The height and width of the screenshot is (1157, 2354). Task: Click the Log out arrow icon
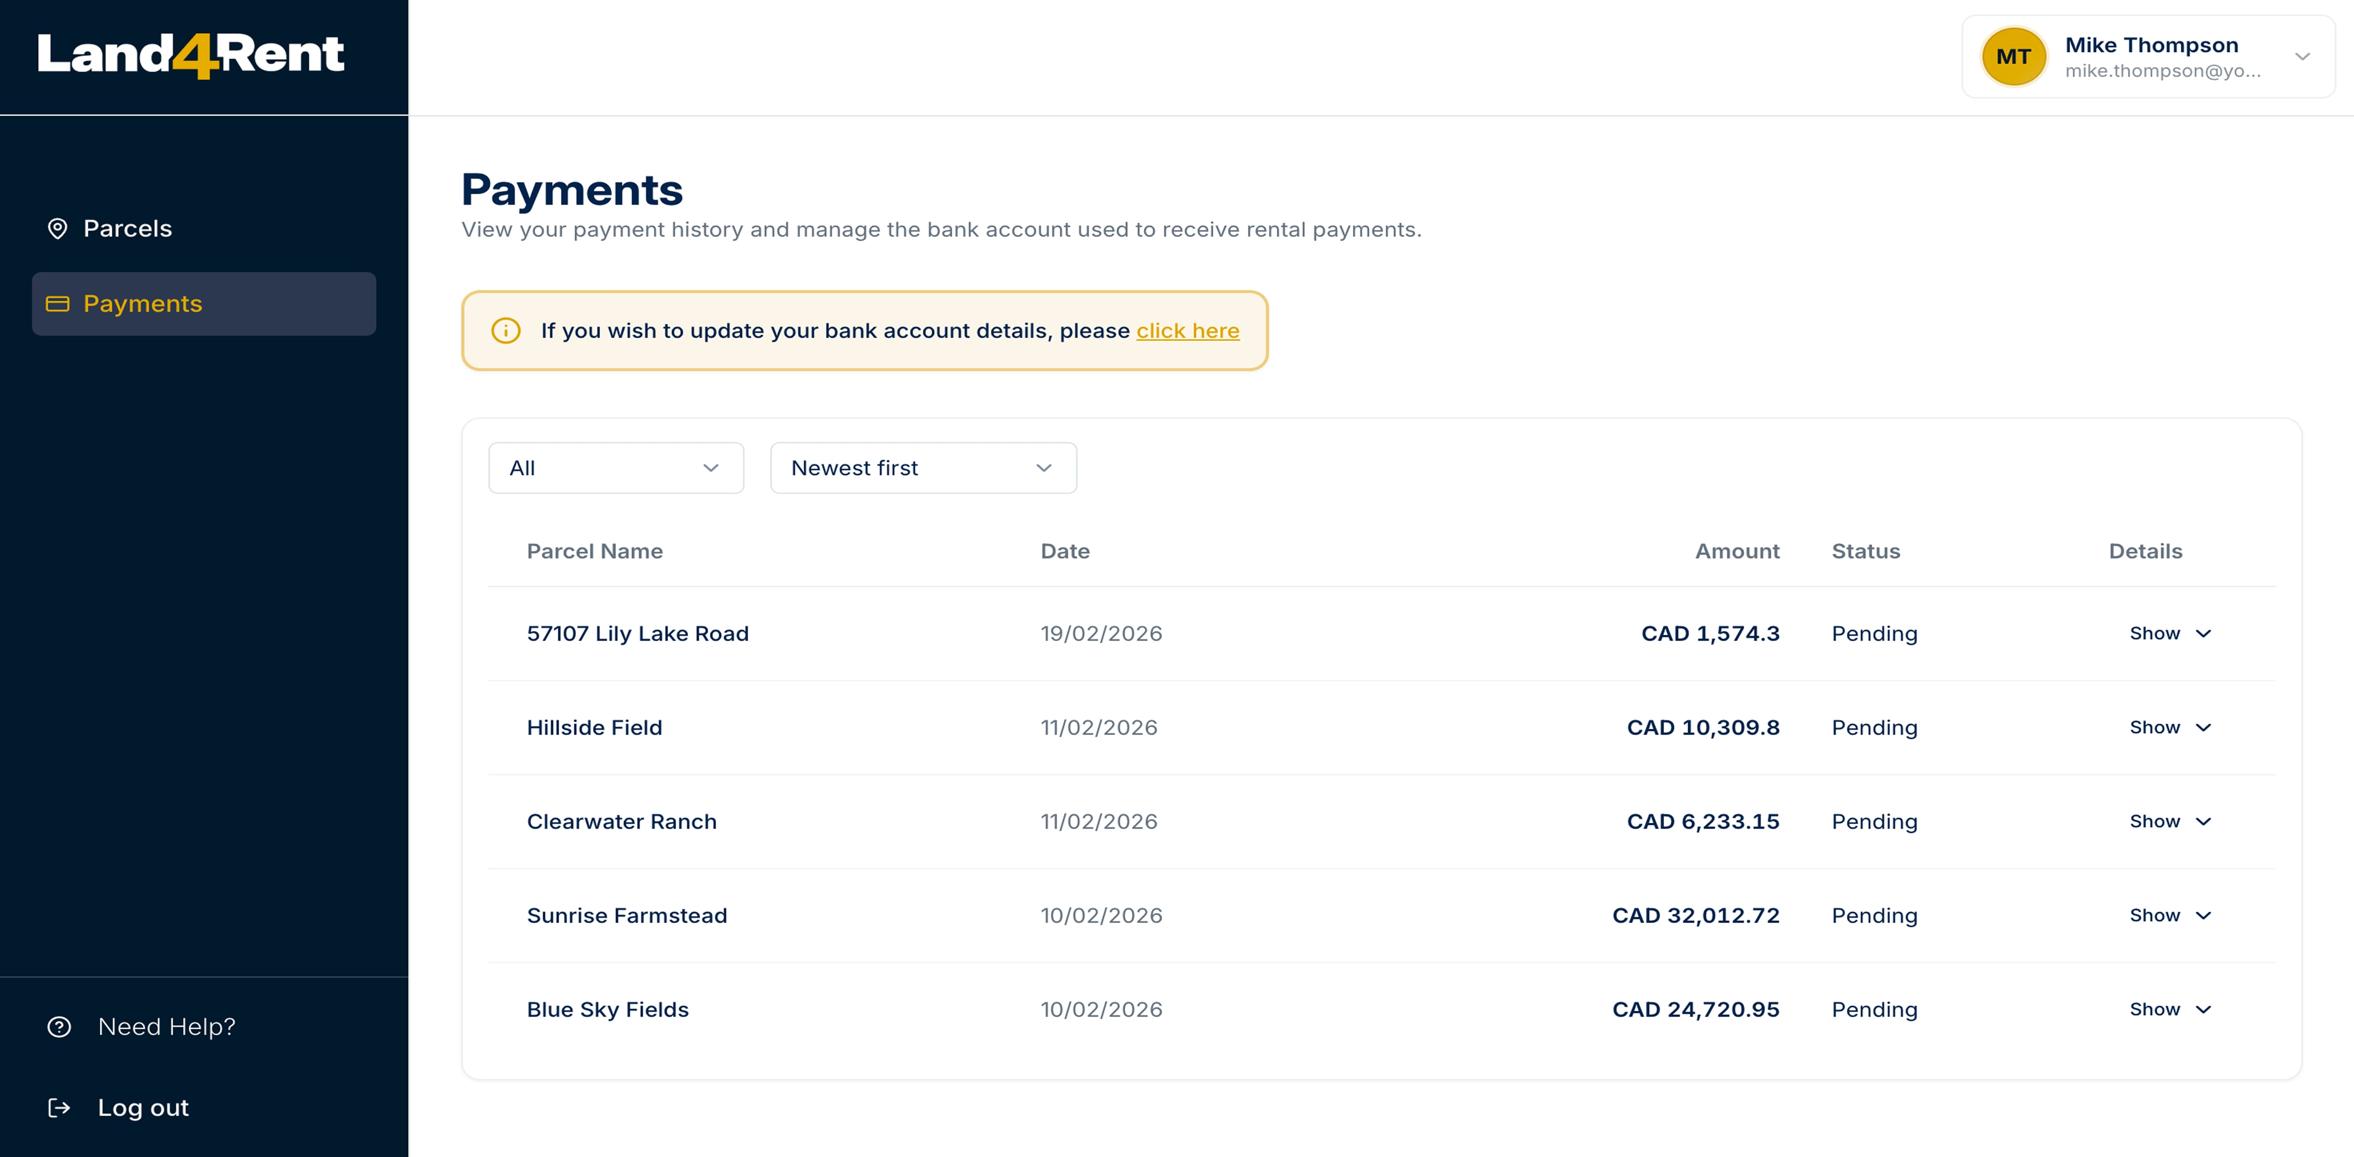tap(60, 1108)
